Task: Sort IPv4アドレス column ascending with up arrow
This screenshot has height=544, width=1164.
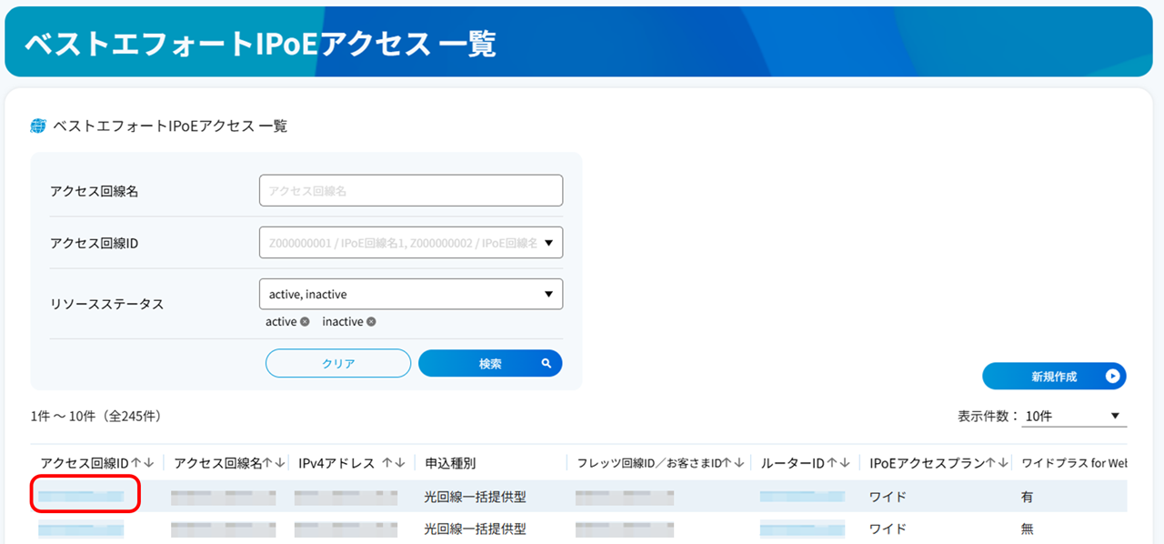Action: coord(387,463)
